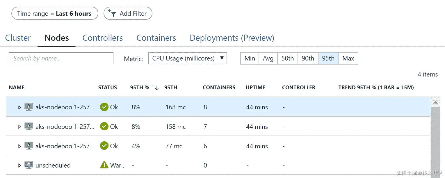
Task: Switch aggregation to Avg
Action: tap(268, 58)
